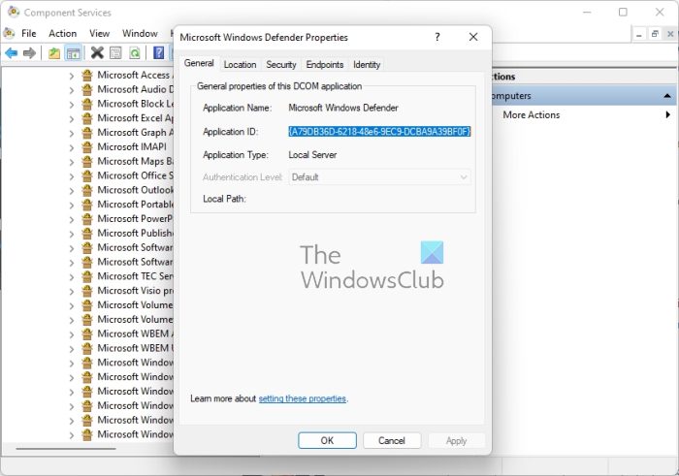Click the package icon beside Microsoft TEC
This screenshot has height=476, width=679.
point(87,276)
